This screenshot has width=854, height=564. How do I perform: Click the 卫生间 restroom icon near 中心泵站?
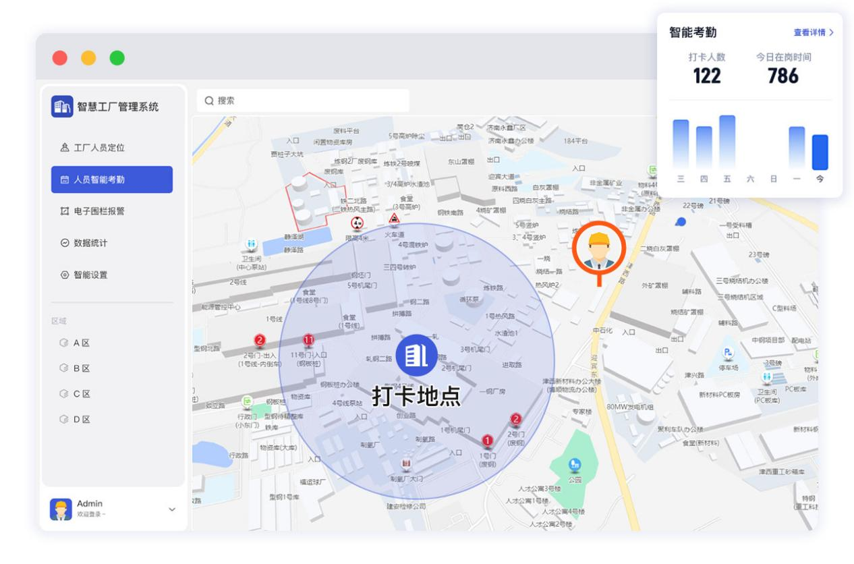pos(252,244)
